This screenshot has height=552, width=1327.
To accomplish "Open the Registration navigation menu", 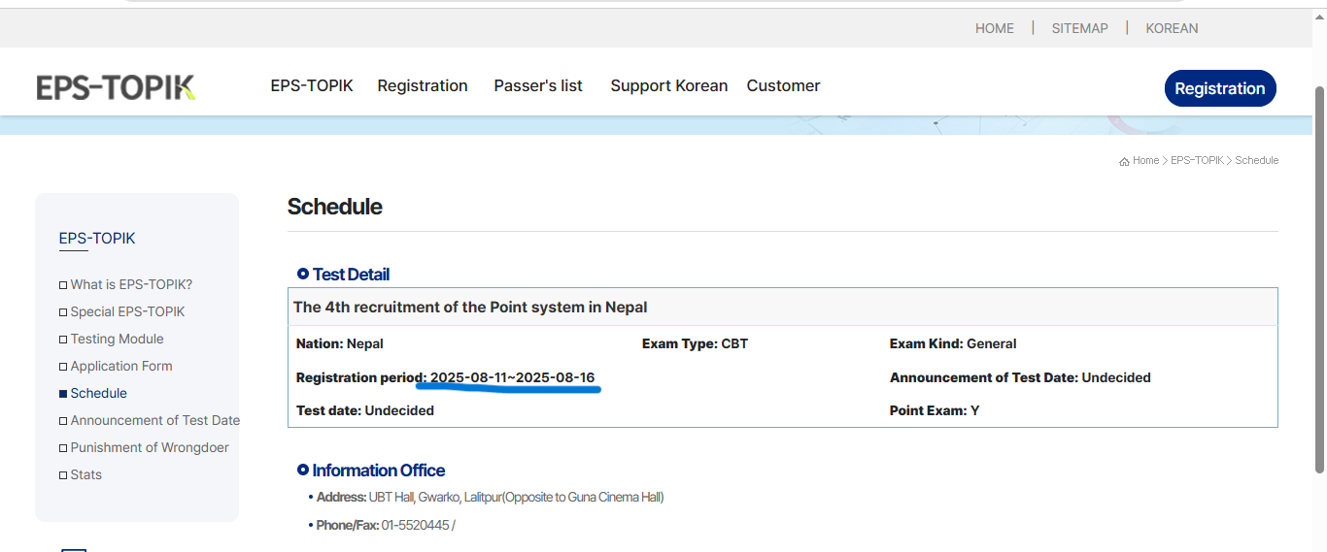I will [x=423, y=85].
